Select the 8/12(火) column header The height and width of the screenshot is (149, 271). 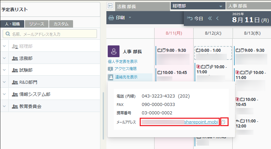tap(213, 33)
